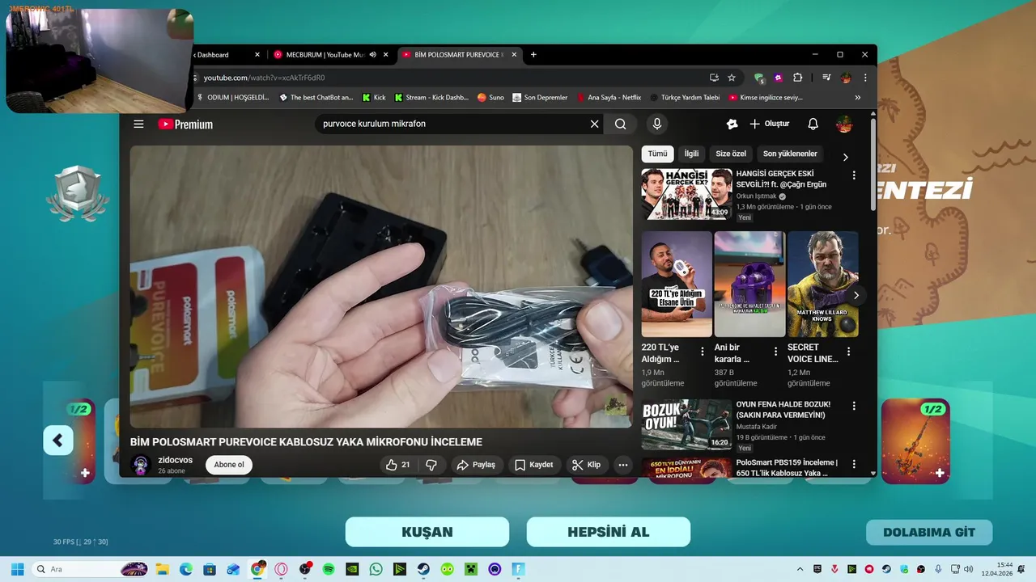Open Son Depremler bookmark
This screenshot has width=1036, height=582.
pos(540,97)
